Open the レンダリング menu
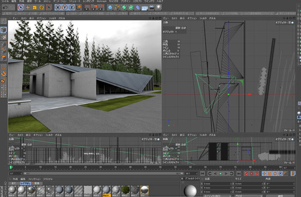This screenshot has height=197, width=301. pyautogui.click(x=89, y=1)
